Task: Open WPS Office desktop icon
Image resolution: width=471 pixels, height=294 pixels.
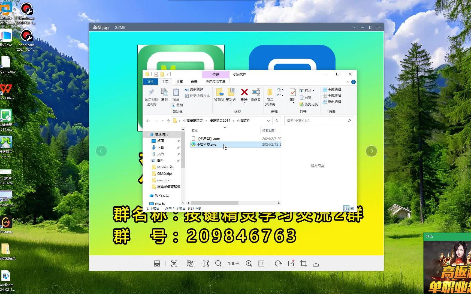Action: coord(7,91)
